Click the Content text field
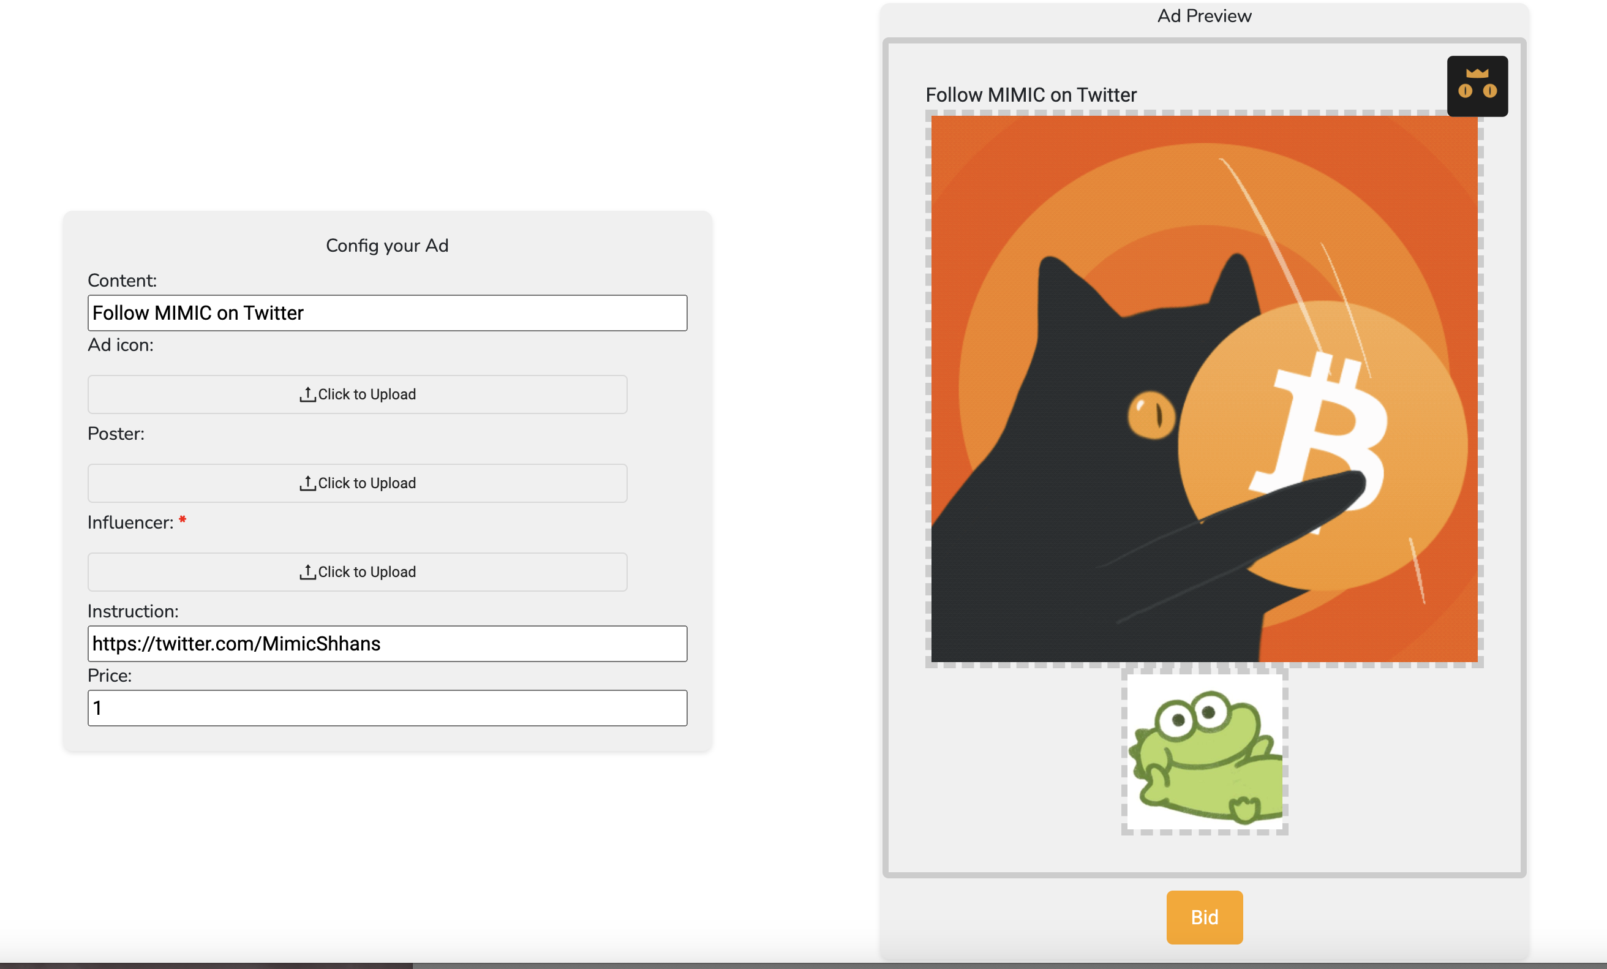This screenshot has height=969, width=1607. tap(388, 313)
